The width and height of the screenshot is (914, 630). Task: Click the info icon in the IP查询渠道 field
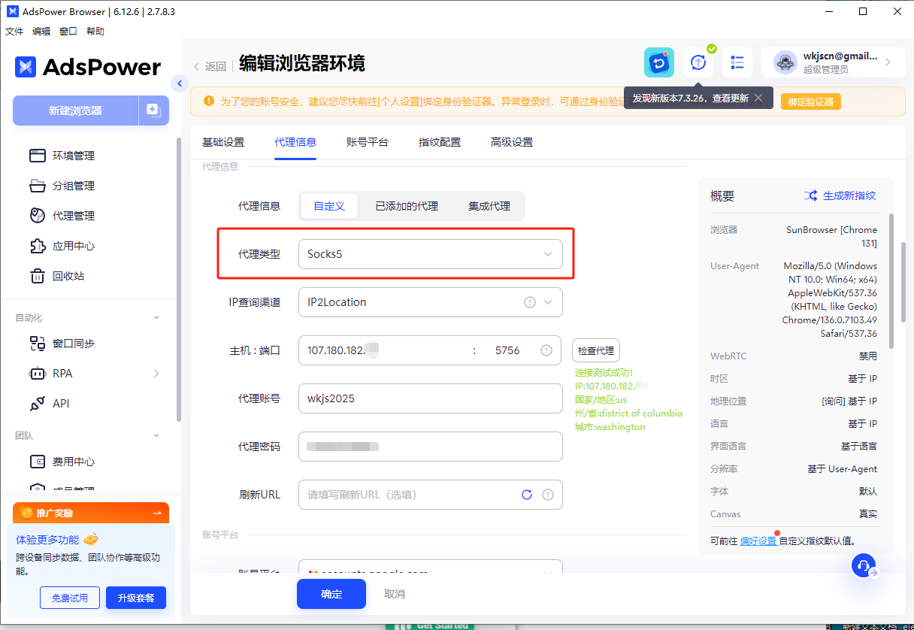point(530,302)
